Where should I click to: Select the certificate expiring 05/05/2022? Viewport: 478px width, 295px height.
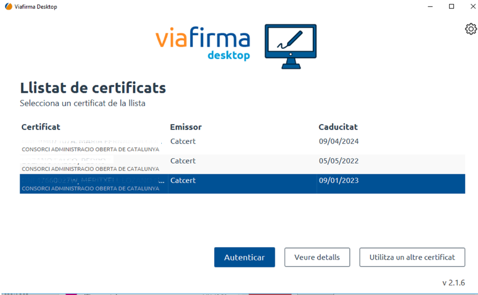click(339, 161)
